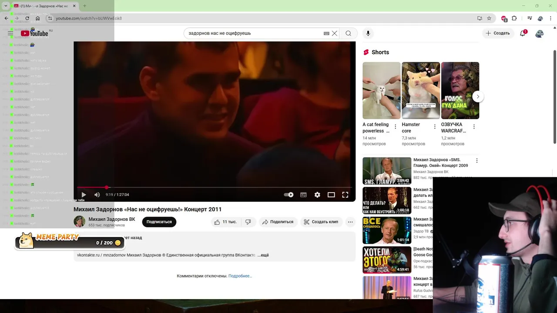Open the YouTube hamburger guide menu
The height and width of the screenshot is (313, 557).
tap(10, 33)
